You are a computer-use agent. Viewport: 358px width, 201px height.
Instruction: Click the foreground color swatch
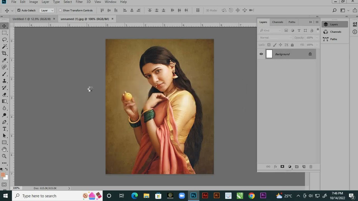[x=3, y=175]
